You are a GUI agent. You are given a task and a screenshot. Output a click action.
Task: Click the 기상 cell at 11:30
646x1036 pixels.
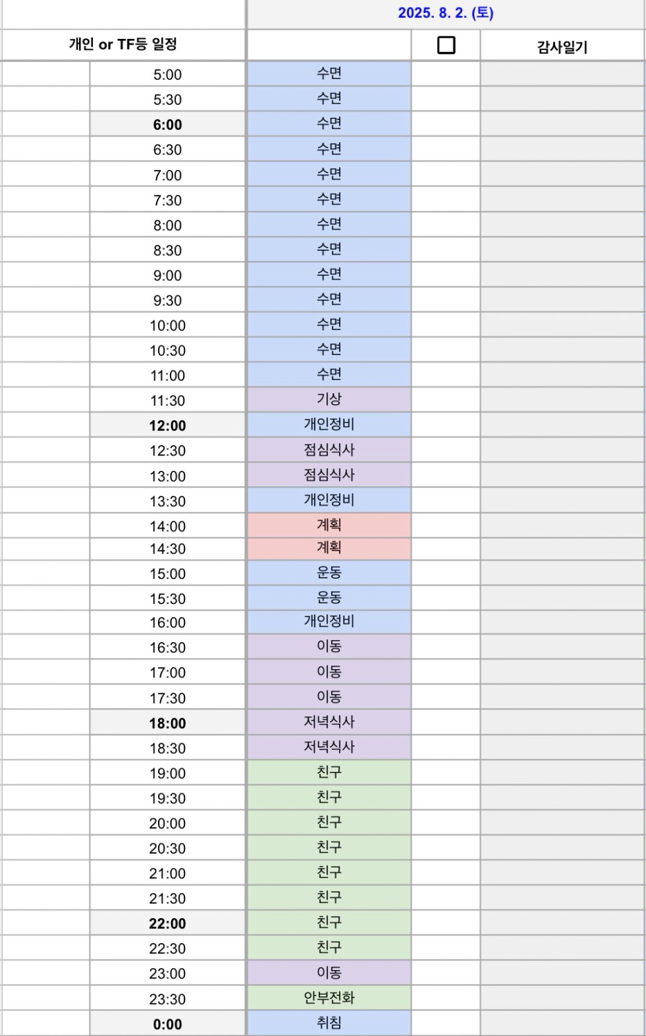pyautogui.click(x=329, y=399)
